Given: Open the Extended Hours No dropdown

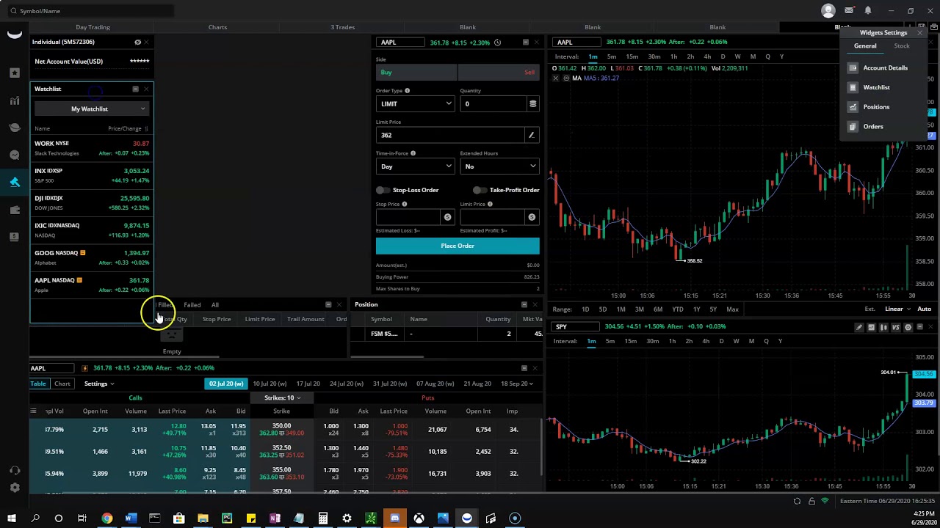Looking at the screenshot, I should click(499, 166).
